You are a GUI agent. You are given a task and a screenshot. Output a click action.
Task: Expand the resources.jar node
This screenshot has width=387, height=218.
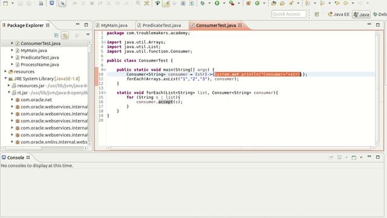pyautogui.click(x=9, y=85)
